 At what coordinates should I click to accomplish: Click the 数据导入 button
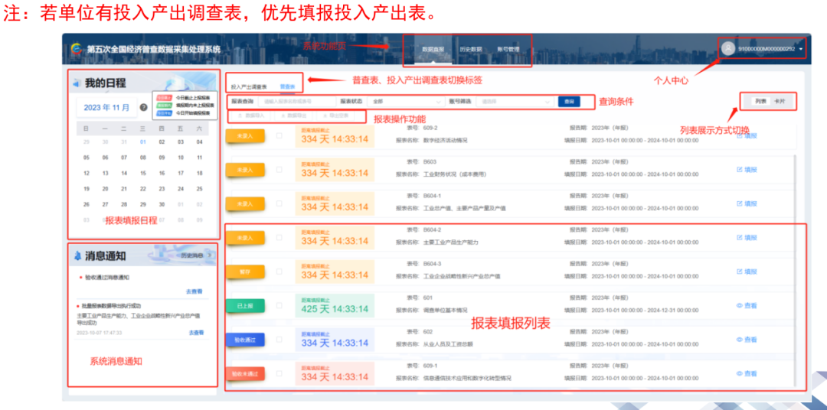coord(251,116)
